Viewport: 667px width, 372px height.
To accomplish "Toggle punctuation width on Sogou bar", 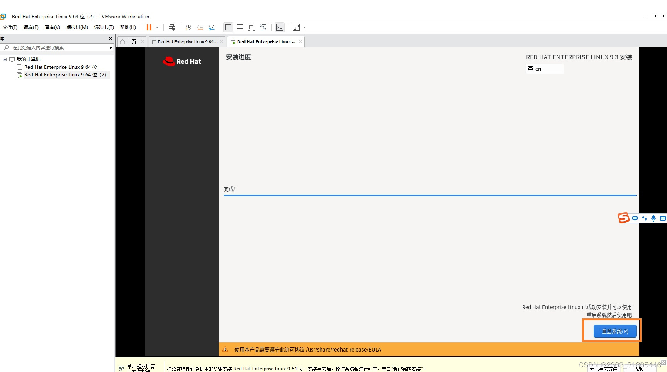I will click(644, 218).
